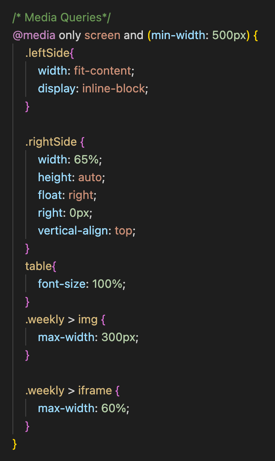
Task: Click the inline-block value
Action: 113,89
